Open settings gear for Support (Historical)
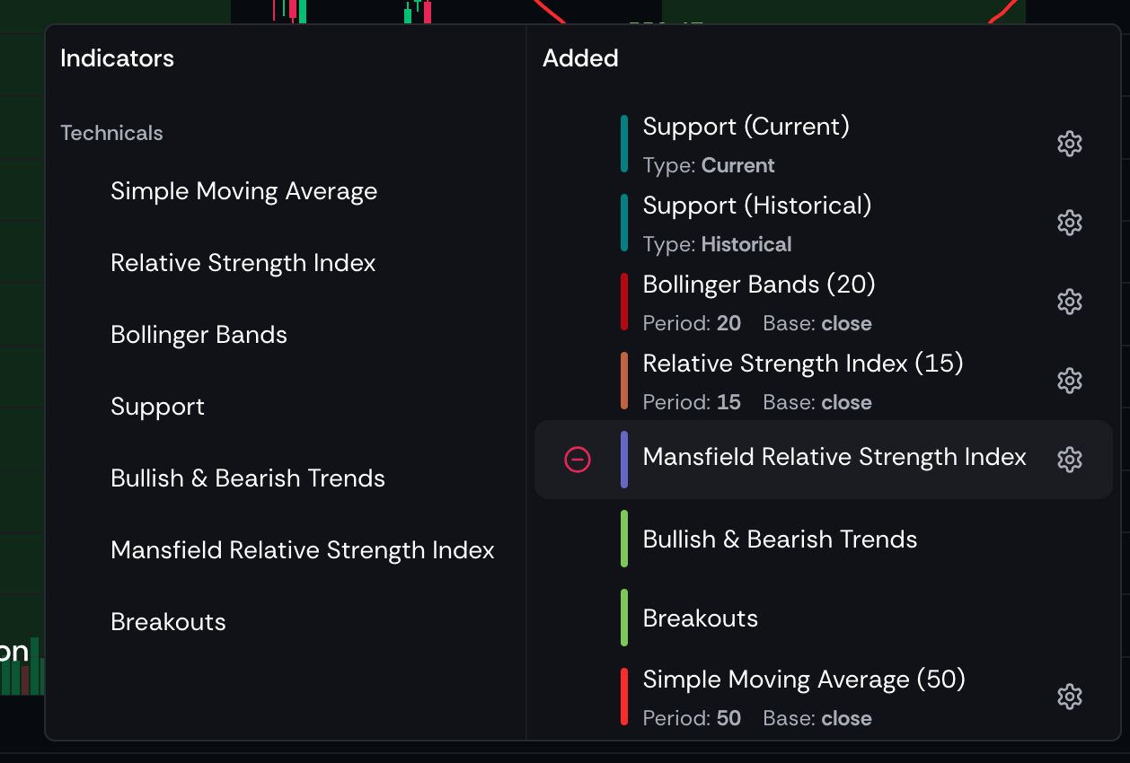Image resolution: width=1130 pixels, height=763 pixels. coord(1069,223)
